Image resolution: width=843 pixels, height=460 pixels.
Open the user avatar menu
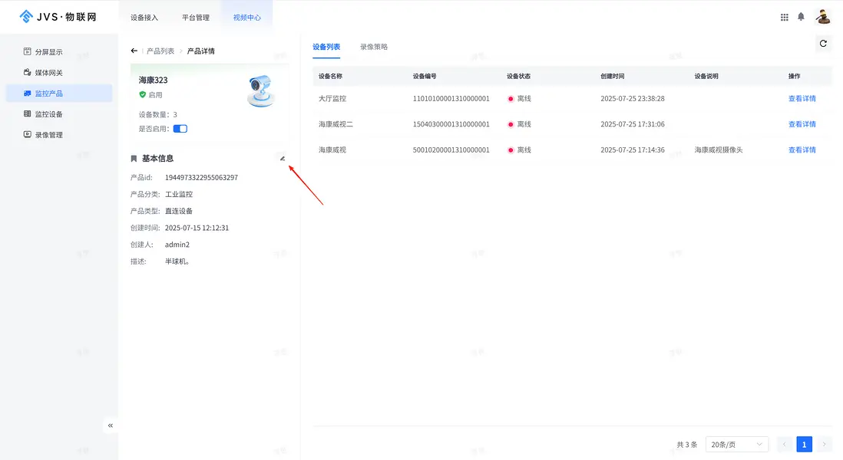(x=823, y=17)
